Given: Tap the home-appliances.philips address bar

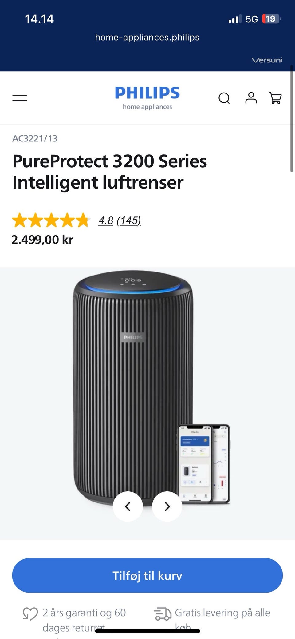Looking at the screenshot, I should 147,37.
